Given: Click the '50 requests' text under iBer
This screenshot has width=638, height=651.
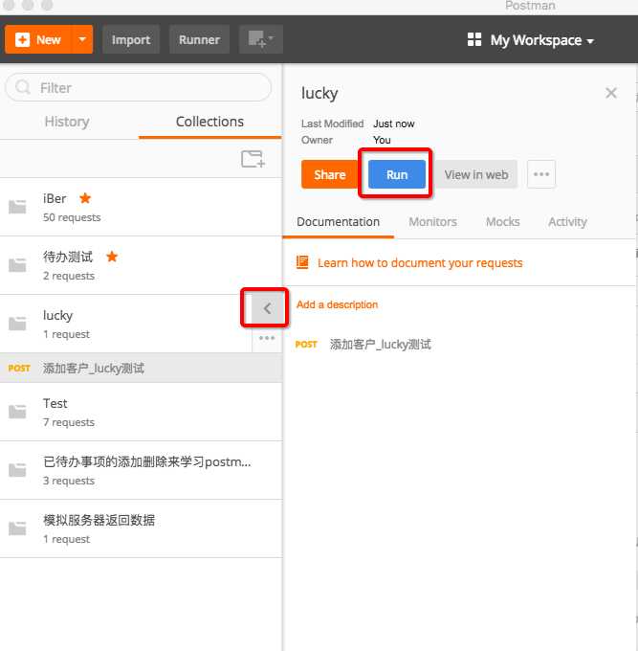Looking at the screenshot, I should [72, 217].
